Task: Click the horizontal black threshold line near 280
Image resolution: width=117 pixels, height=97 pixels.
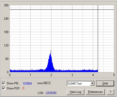Action: (x=62, y=9)
